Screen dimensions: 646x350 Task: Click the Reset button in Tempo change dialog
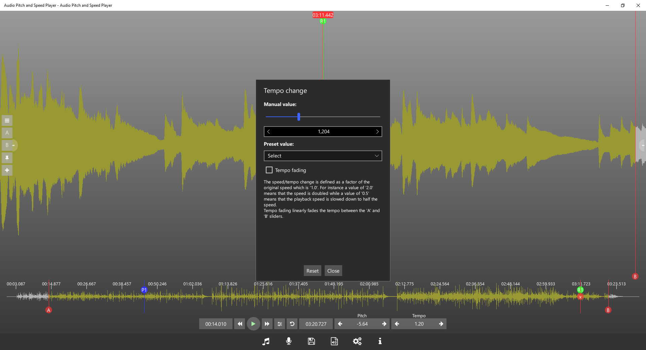(312, 271)
